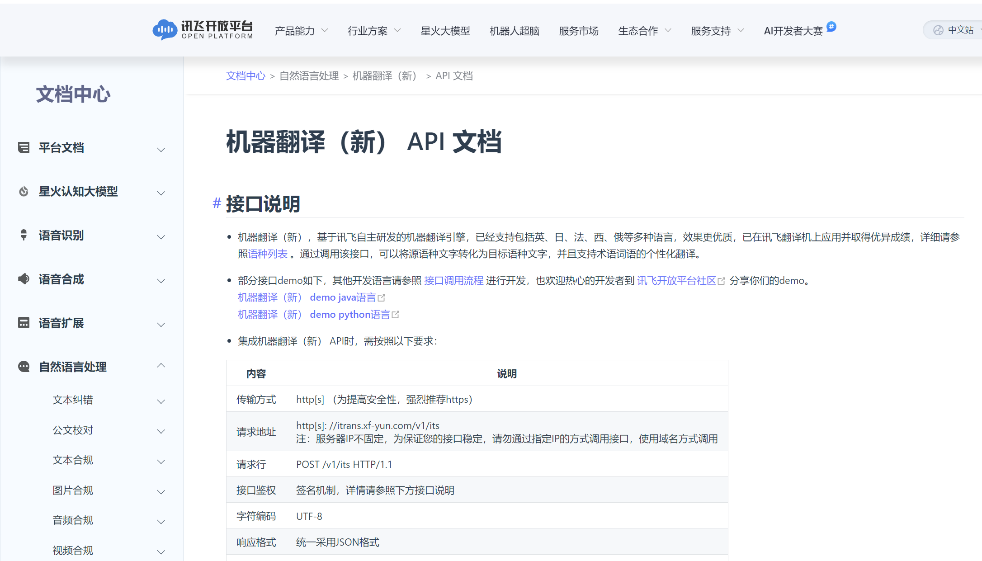Image resolution: width=982 pixels, height=561 pixels.
Task: Expand the 语音识别 section chevron
Action: (161, 237)
